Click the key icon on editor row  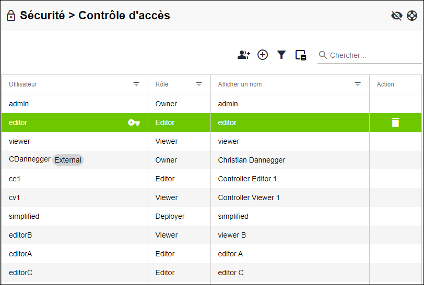pyautogui.click(x=134, y=122)
